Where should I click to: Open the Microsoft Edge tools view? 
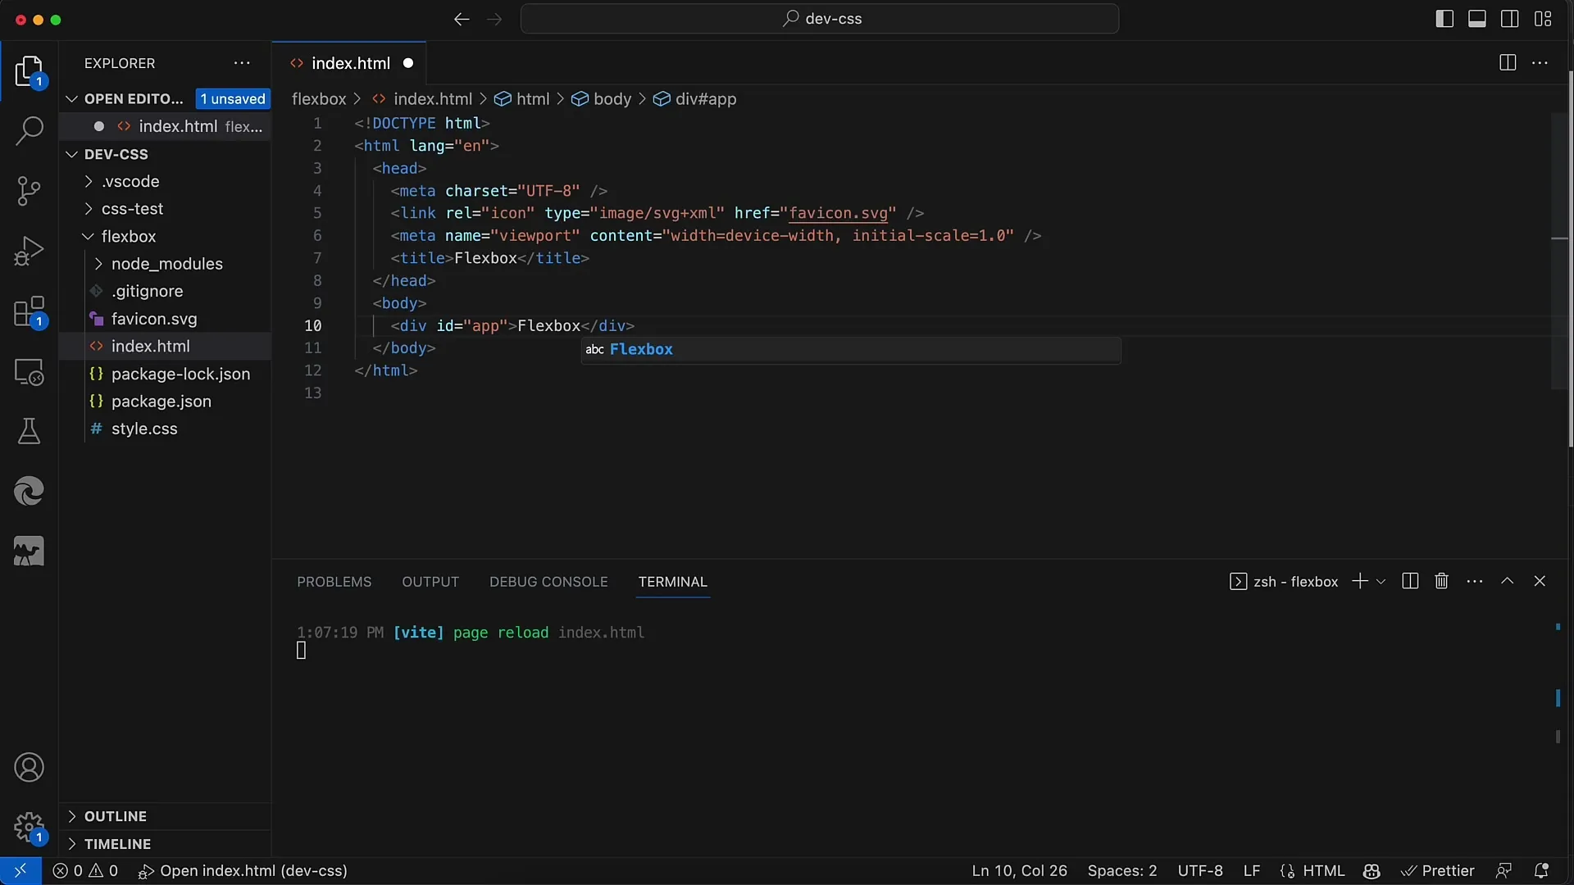[30, 491]
